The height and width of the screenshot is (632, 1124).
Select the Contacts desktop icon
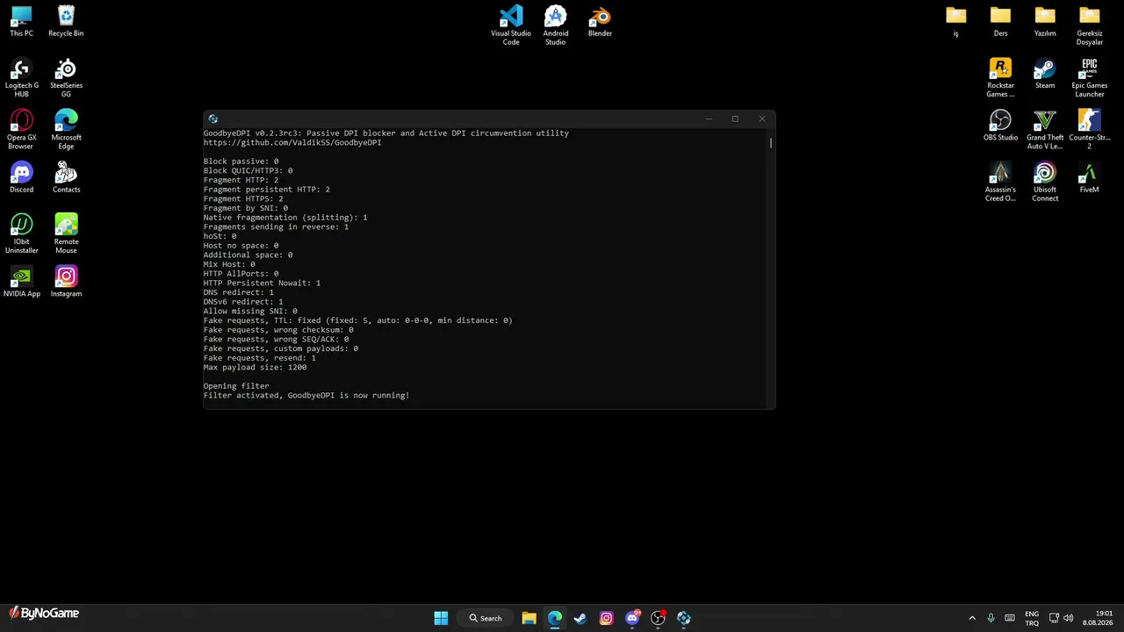tap(66, 178)
